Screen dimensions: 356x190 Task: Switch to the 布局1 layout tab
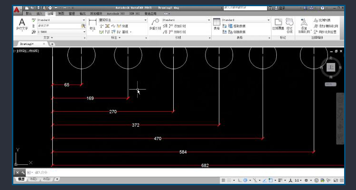click(x=34, y=179)
